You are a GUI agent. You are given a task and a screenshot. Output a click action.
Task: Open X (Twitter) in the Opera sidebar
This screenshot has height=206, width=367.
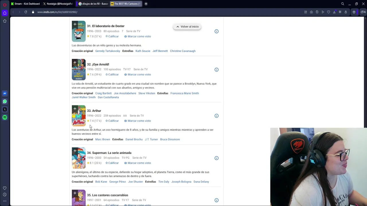point(5,109)
